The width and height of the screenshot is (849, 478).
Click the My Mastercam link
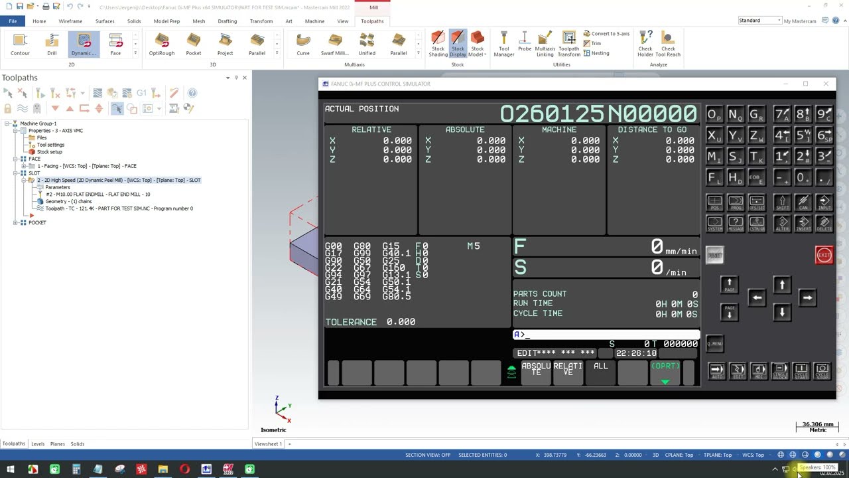click(x=800, y=21)
